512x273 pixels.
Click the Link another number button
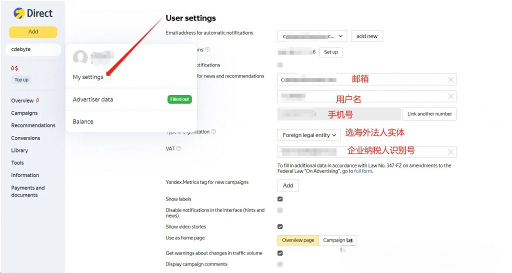tap(429, 114)
